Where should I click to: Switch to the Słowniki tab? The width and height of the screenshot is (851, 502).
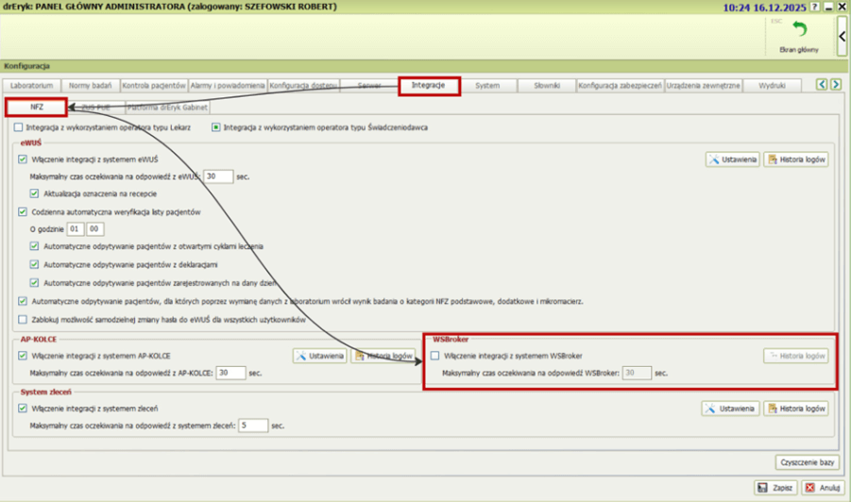tap(545, 85)
